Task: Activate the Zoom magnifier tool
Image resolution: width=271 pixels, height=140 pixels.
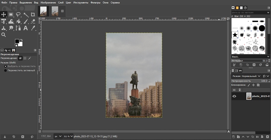Action: [x=4, y=35]
